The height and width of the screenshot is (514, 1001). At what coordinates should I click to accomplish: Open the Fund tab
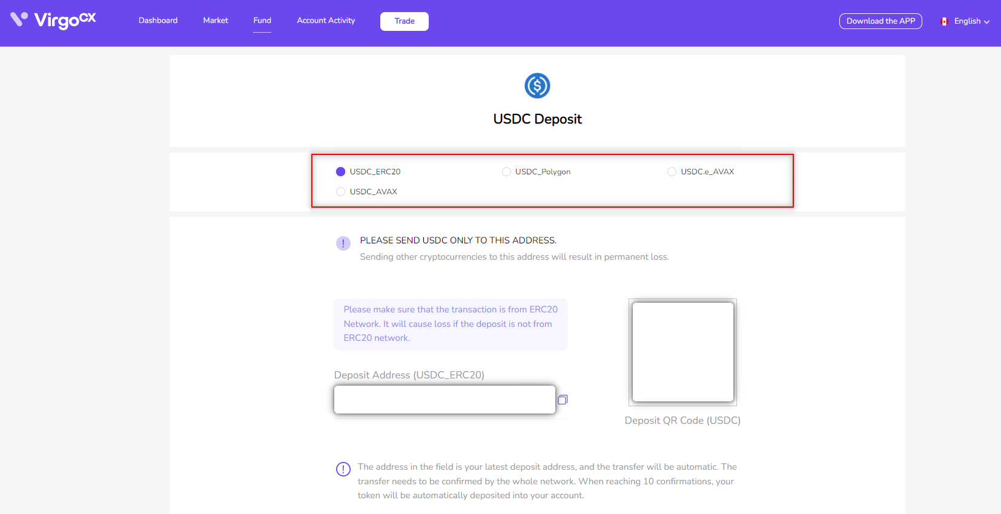(x=262, y=21)
